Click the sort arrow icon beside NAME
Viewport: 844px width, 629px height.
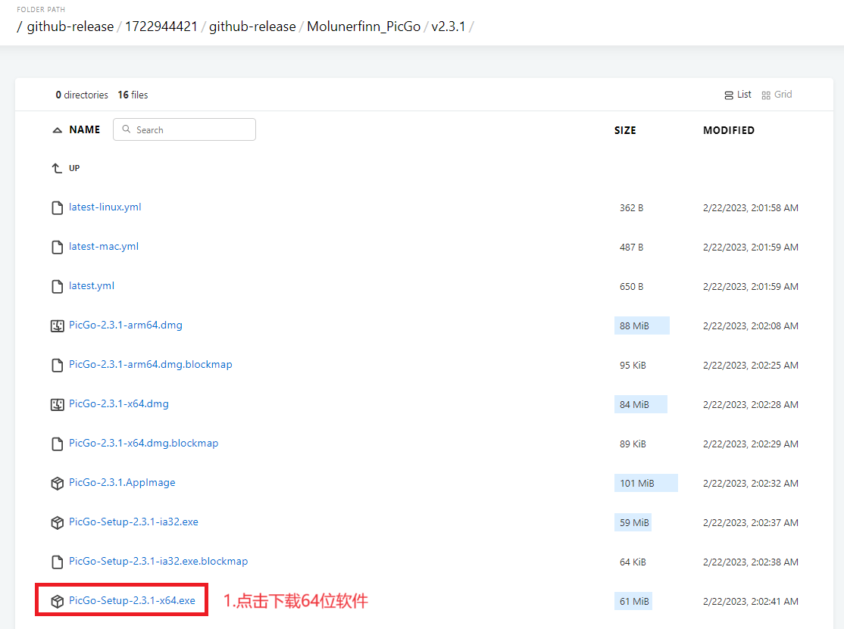(x=57, y=130)
